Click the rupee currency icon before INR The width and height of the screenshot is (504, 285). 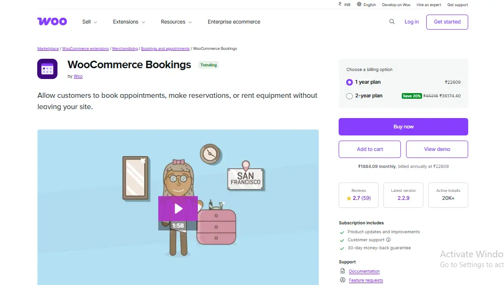[340, 4]
